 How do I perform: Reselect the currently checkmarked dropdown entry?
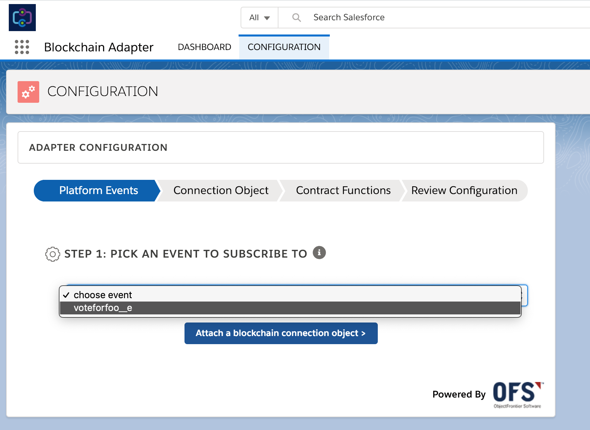point(102,295)
